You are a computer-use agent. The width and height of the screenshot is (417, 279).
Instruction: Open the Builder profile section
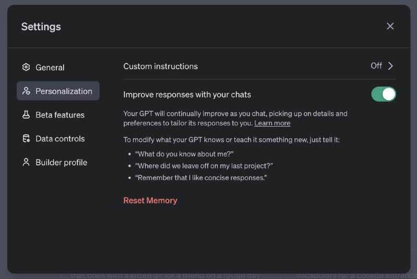(61, 162)
